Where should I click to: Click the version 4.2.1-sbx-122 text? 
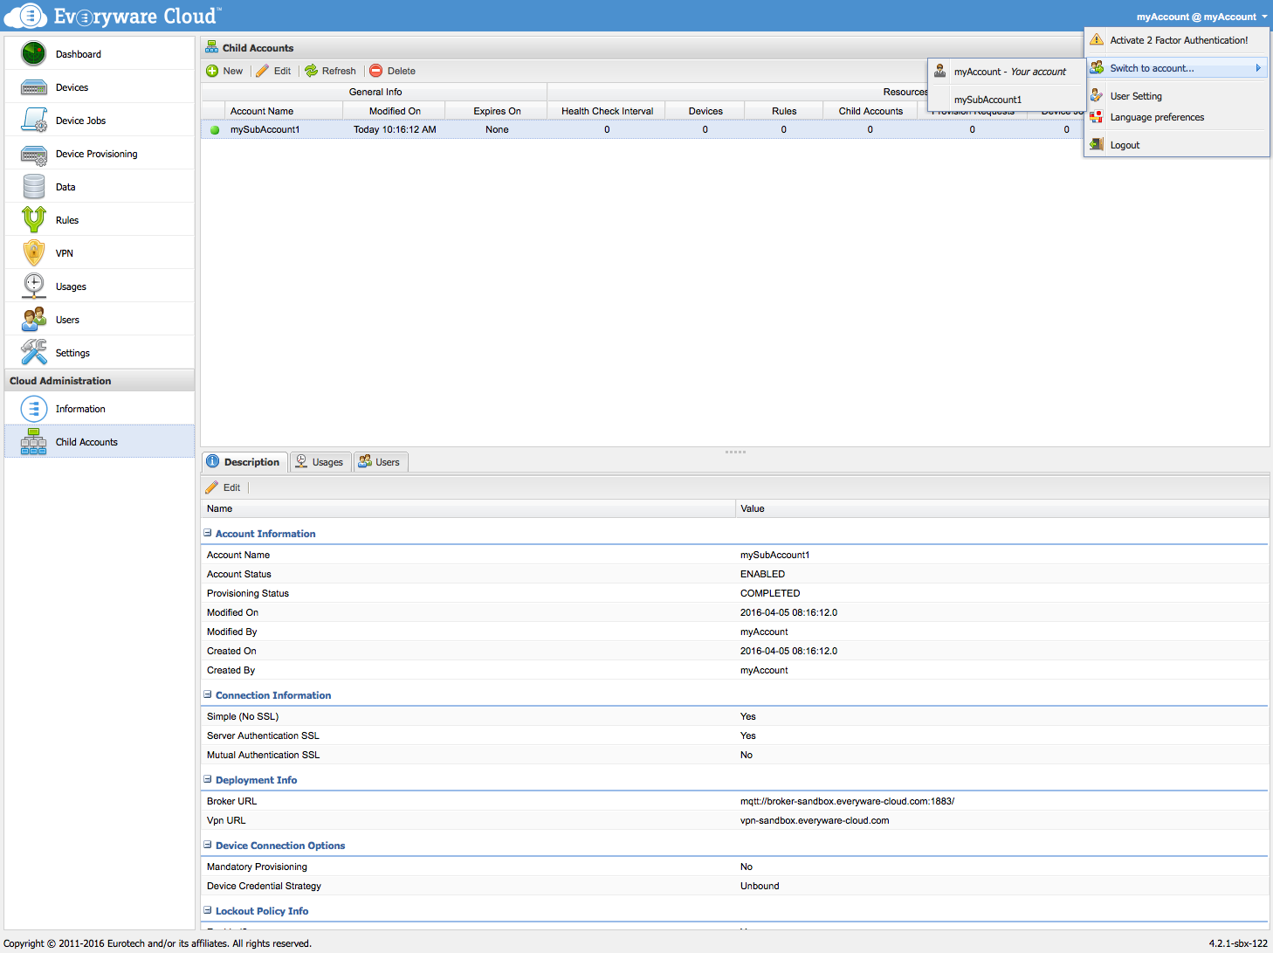click(1238, 943)
